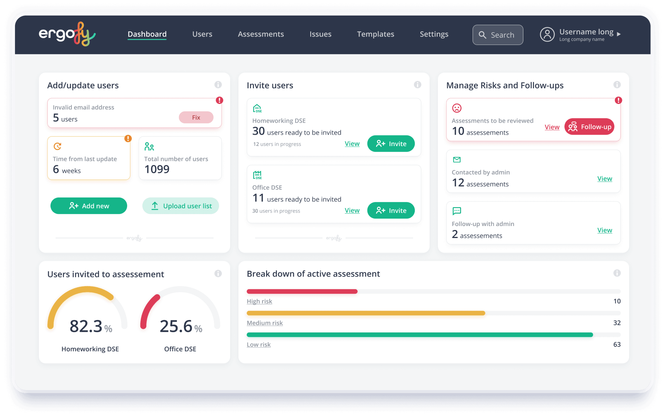665x415 pixels.
Task: Open the High risk link
Action: (x=259, y=301)
